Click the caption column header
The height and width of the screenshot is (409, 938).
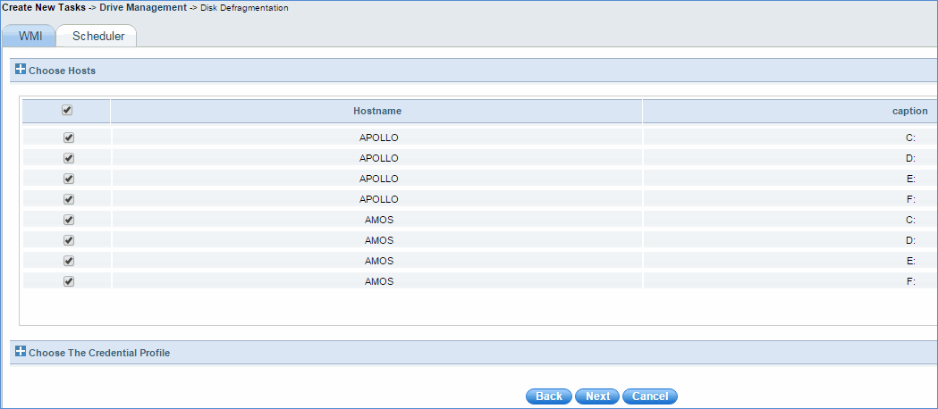coord(909,111)
